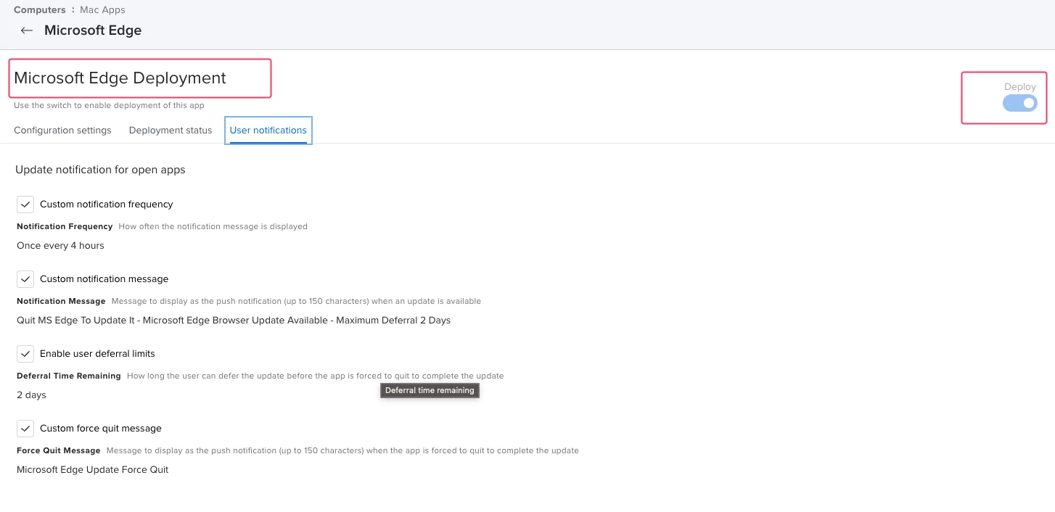This screenshot has width=1055, height=512.
Task: Toggle the Deploy switch
Action: tap(1019, 103)
